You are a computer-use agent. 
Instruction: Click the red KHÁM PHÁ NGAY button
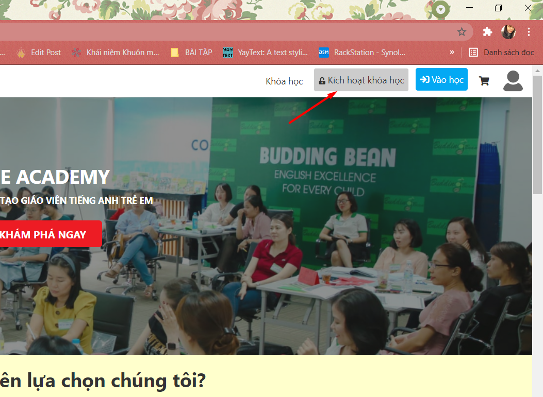click(x=51, y=234)
